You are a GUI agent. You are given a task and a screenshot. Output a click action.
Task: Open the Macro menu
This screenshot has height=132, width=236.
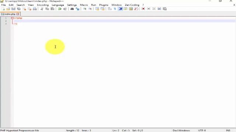(x=84, y=5)
